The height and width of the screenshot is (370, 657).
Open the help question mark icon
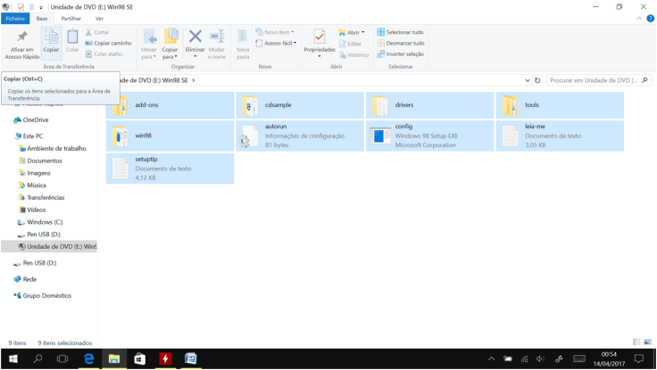[x=650, y=18]
